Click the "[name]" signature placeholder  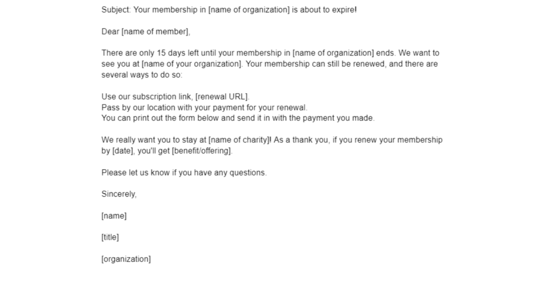[114, 216]
